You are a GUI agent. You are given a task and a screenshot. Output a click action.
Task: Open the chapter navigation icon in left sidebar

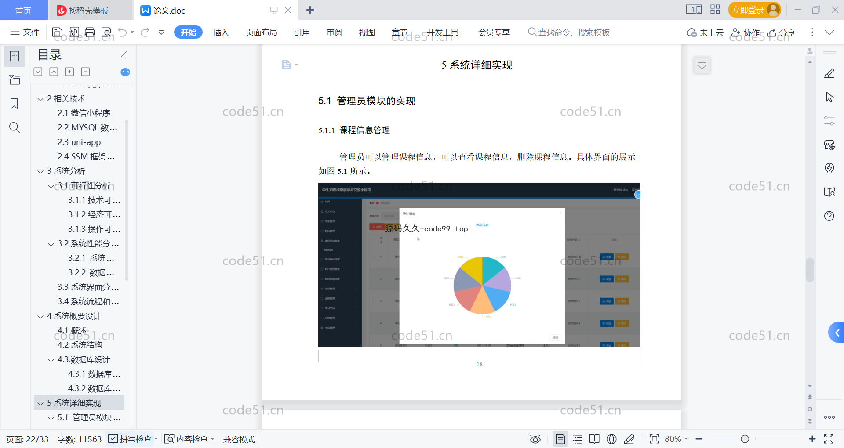coord(15,79)
